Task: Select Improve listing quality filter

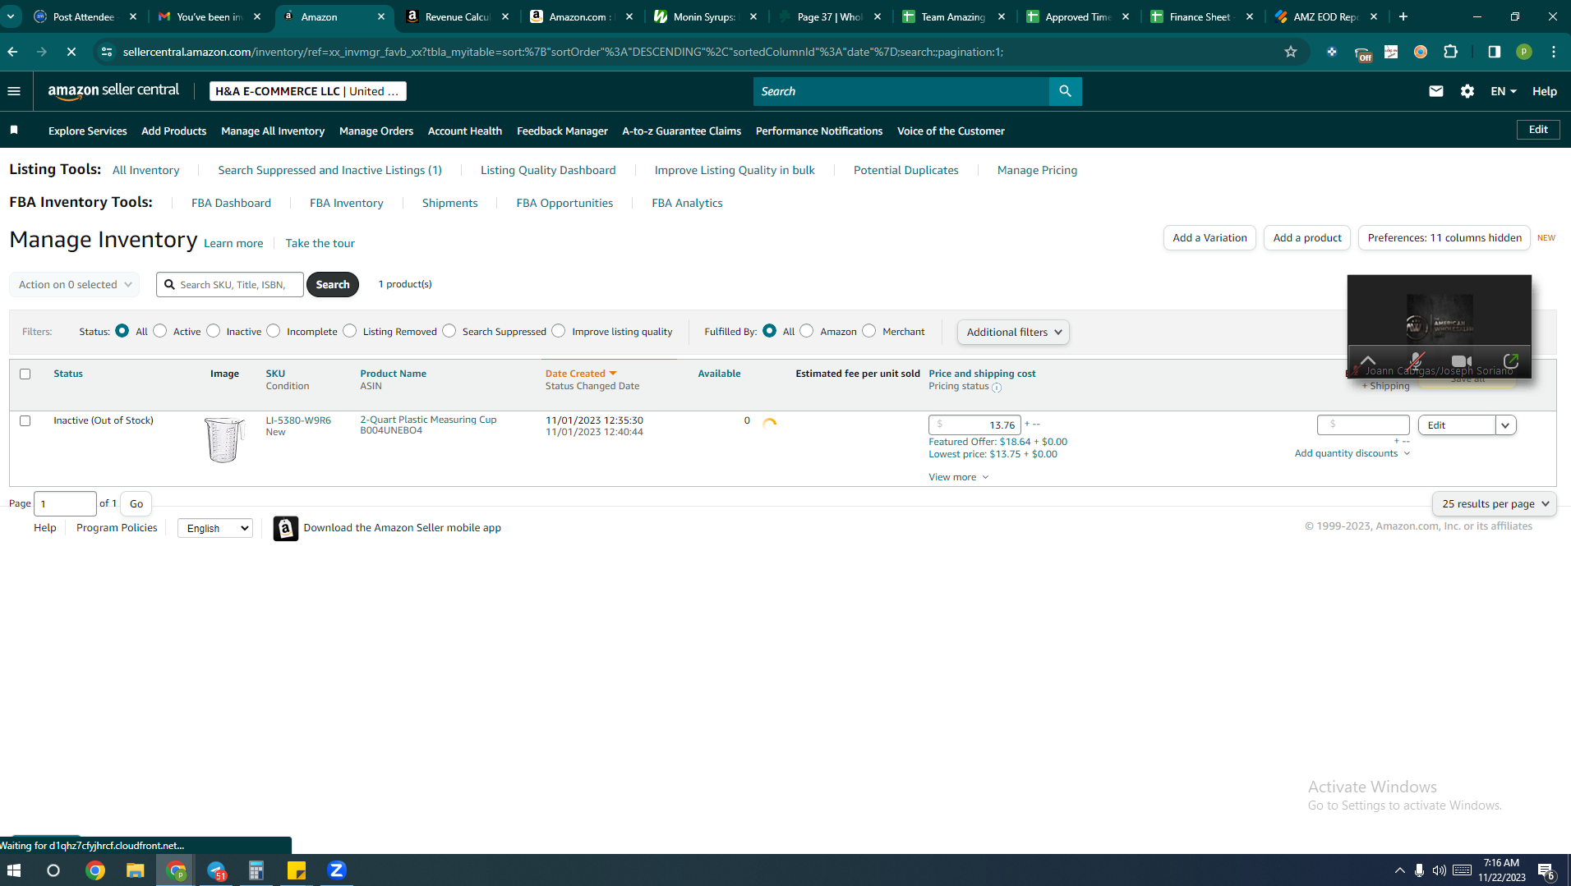Action: click(x=559, y=331)
